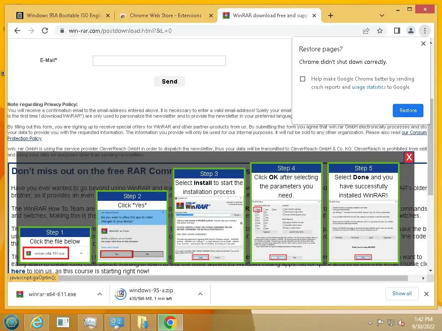Open Internet Explorer from taskbar

[x=37, y=322]
